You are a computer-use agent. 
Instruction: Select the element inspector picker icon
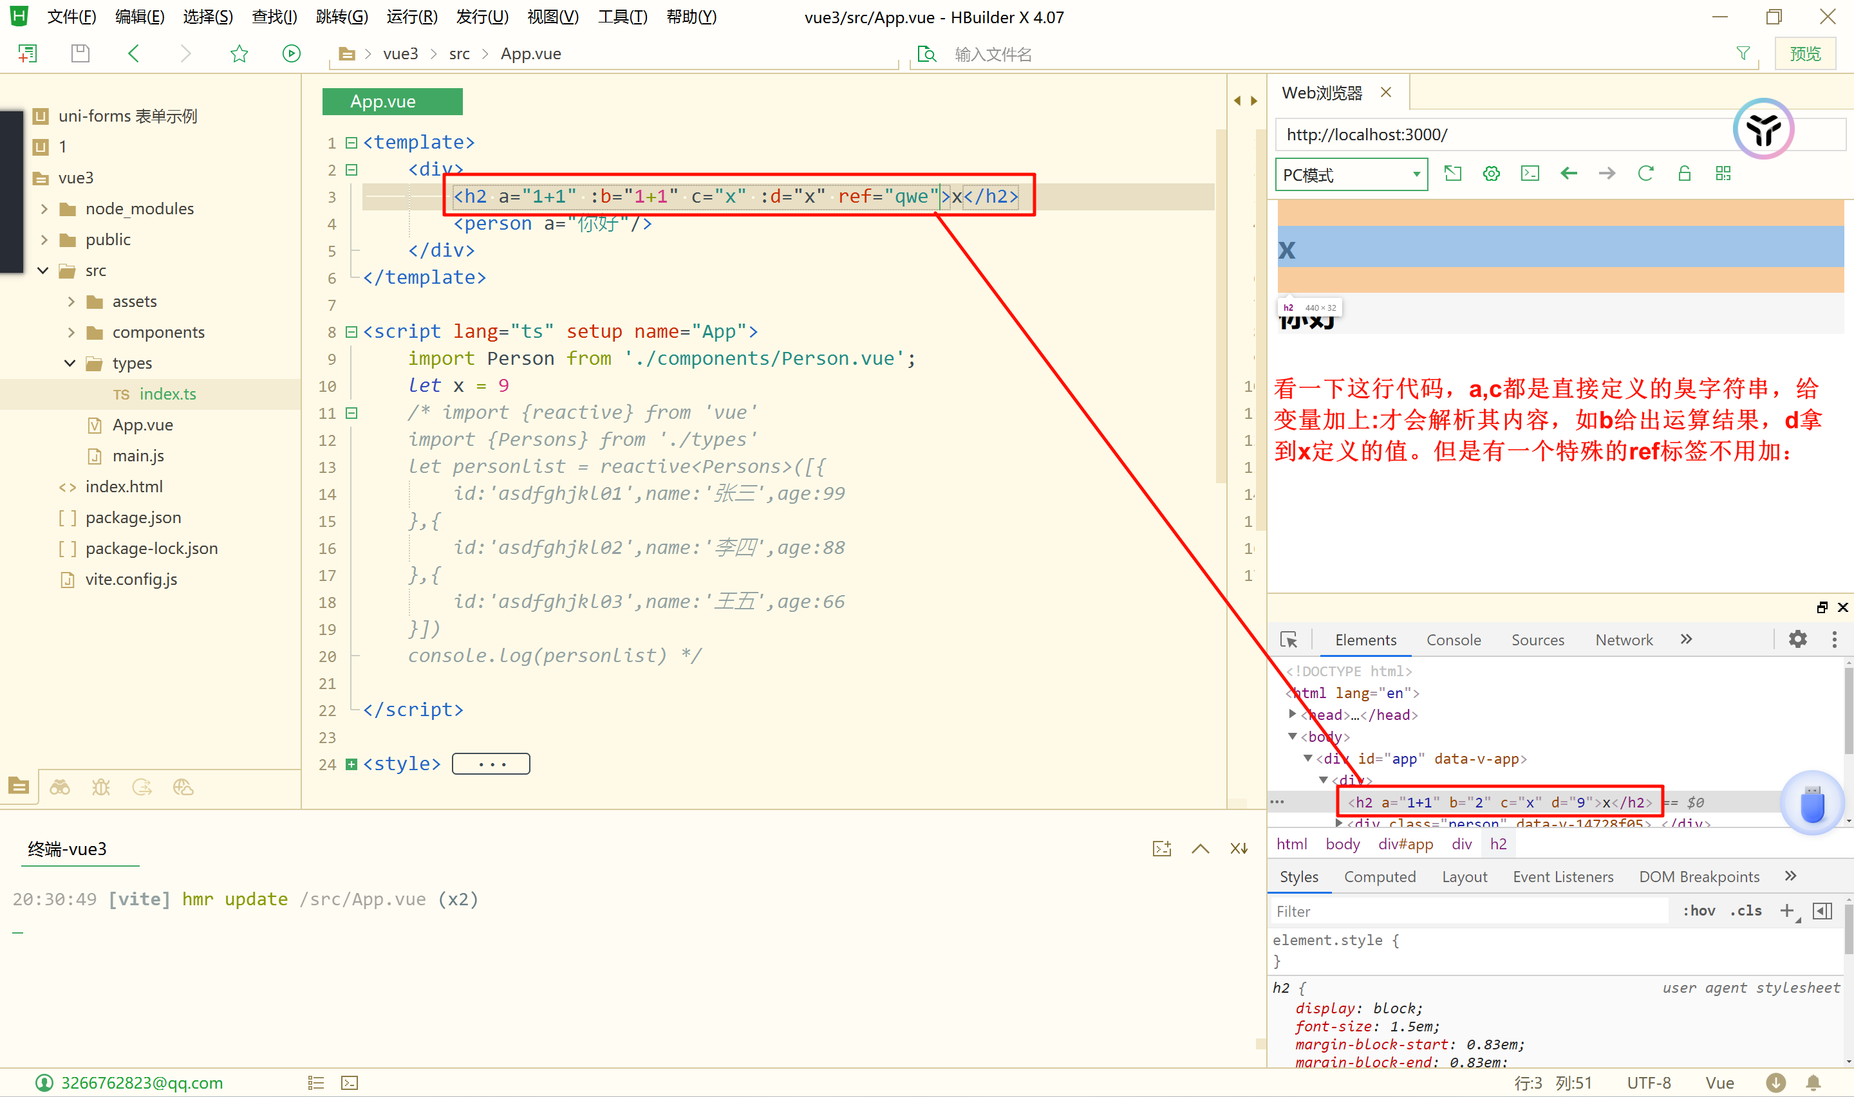coord(1289,640)
